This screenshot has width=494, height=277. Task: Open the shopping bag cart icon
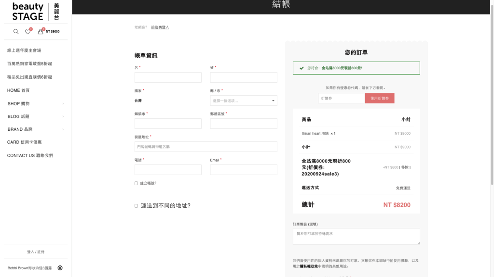click(x=41, y=31)
